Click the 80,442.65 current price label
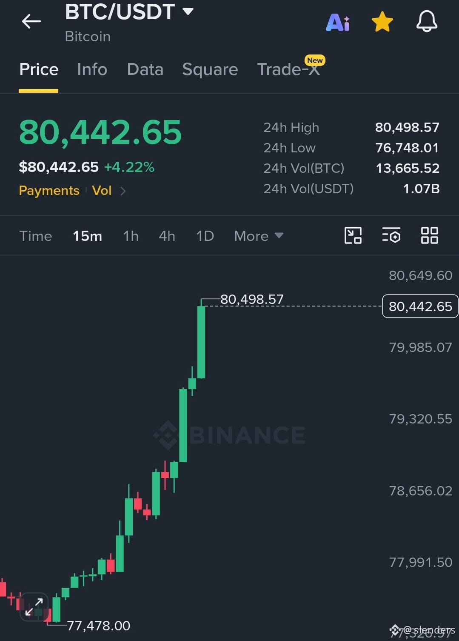The width and height of the screenshot is (459, 641). point(420,306)
